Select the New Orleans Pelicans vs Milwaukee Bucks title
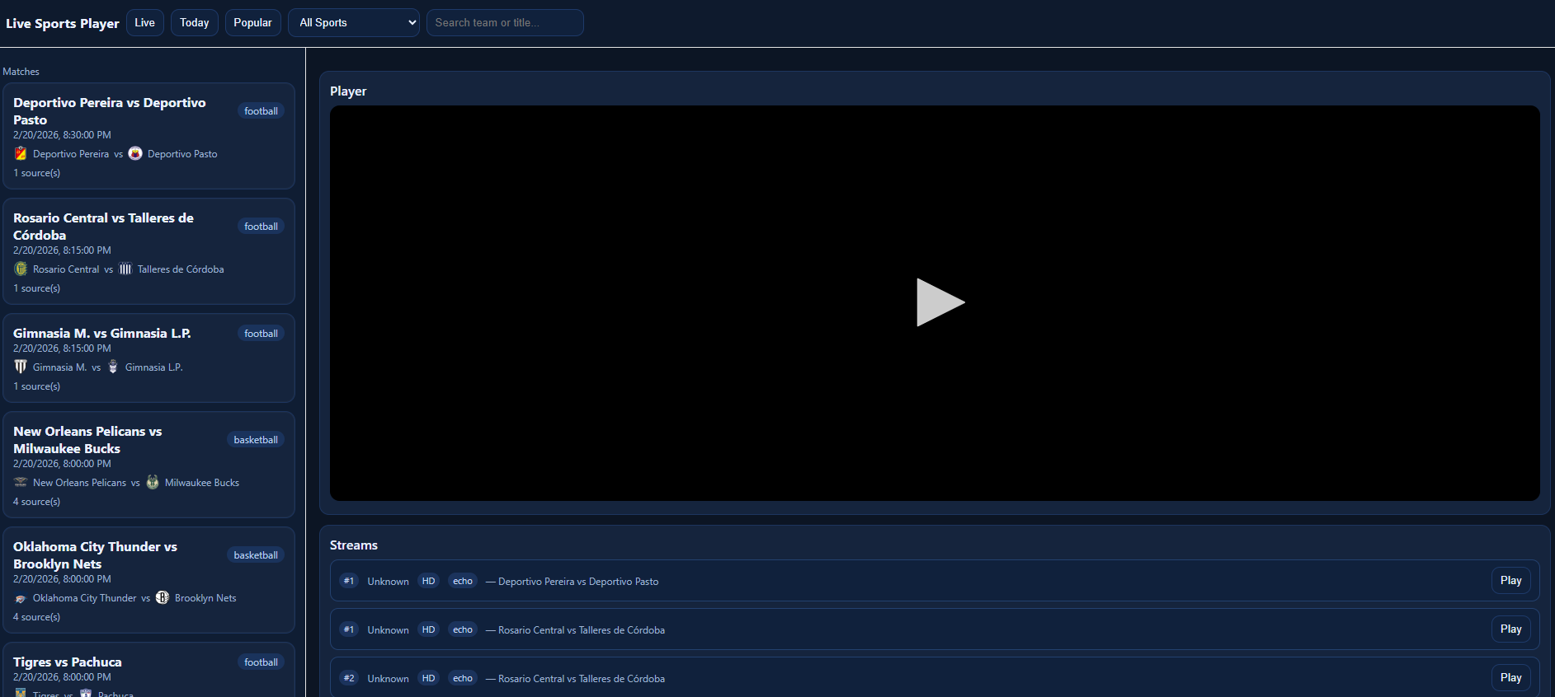 tap(87, 440)
